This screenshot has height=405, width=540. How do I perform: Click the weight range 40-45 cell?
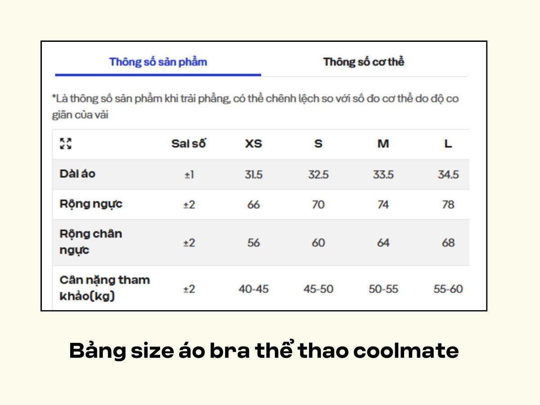click(254, 289)
